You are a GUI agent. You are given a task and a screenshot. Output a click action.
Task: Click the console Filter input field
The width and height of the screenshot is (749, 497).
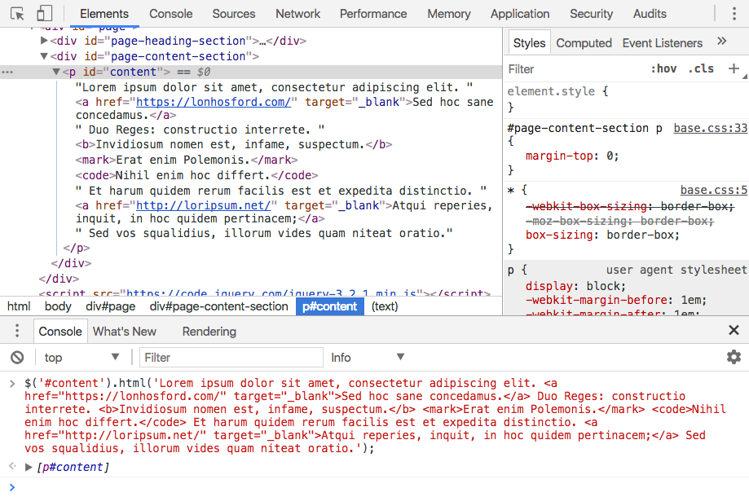[231, 357]
